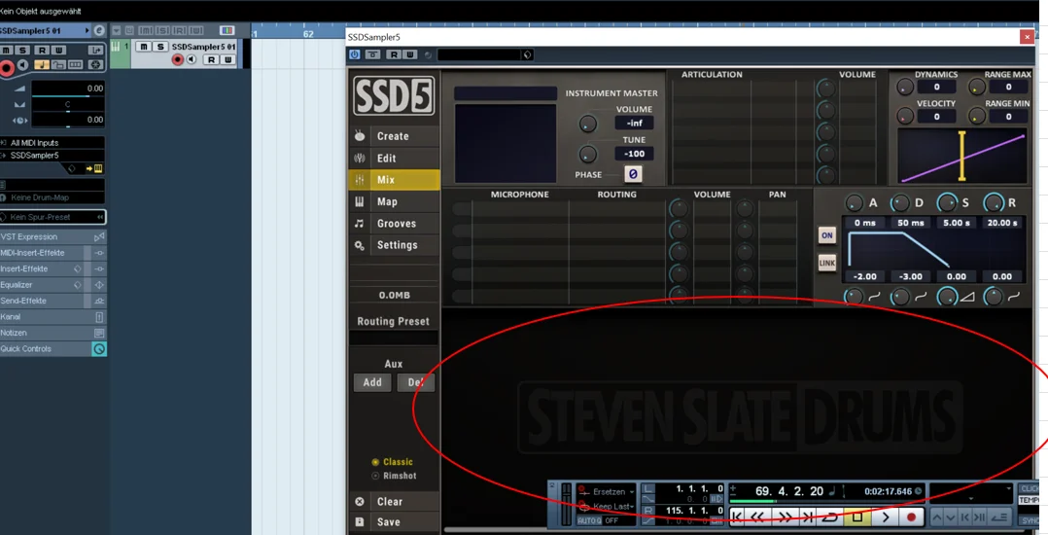1048x535 pixels.
Task: Click the track monitor speaker icon
Action: coord(192,59)
